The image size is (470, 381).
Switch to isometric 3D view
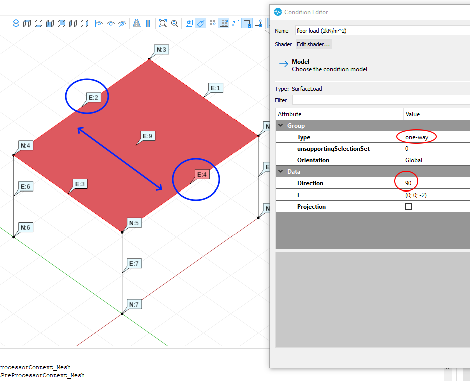coord(16,23)
